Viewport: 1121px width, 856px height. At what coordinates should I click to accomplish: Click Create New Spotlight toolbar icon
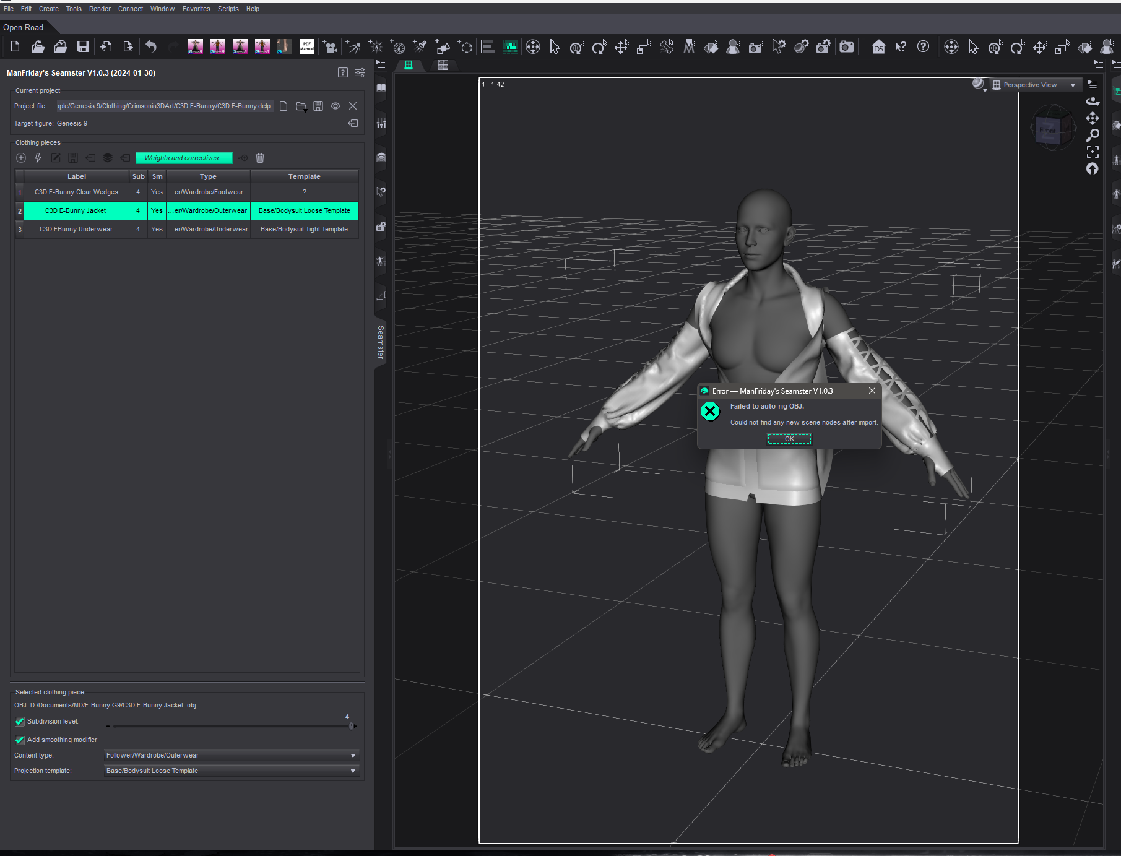(420, 47)
